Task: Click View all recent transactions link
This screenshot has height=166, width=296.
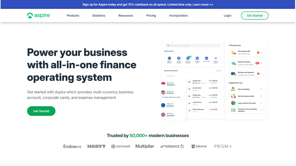Action: click(x=218, y=71)
